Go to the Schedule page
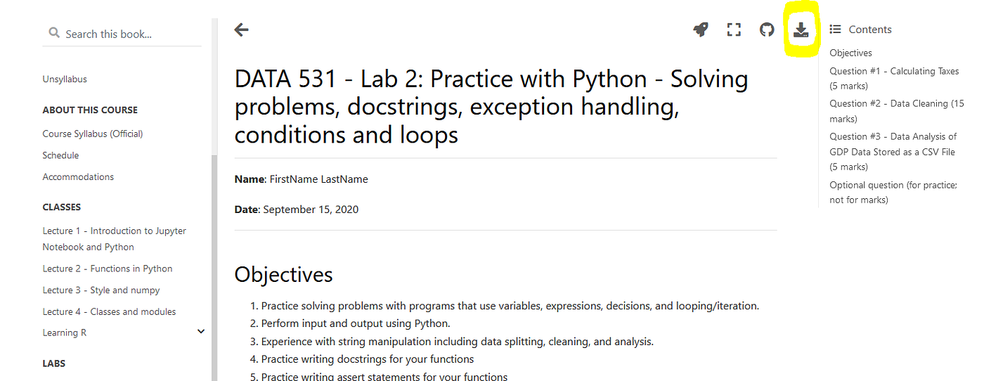 tap(60, 155)
